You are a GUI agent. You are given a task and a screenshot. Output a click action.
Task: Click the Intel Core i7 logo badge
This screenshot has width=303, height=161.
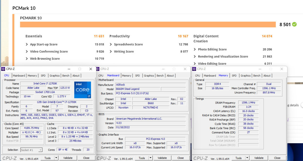coord(82,90)
